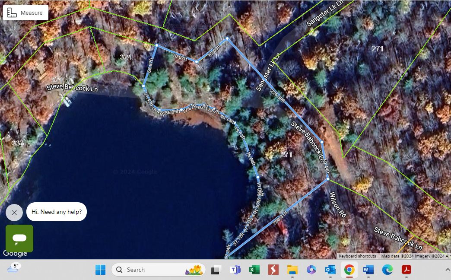451x280 pixels.
Task: Open Excel from the taskbar
Action: [x=254, y=270]
